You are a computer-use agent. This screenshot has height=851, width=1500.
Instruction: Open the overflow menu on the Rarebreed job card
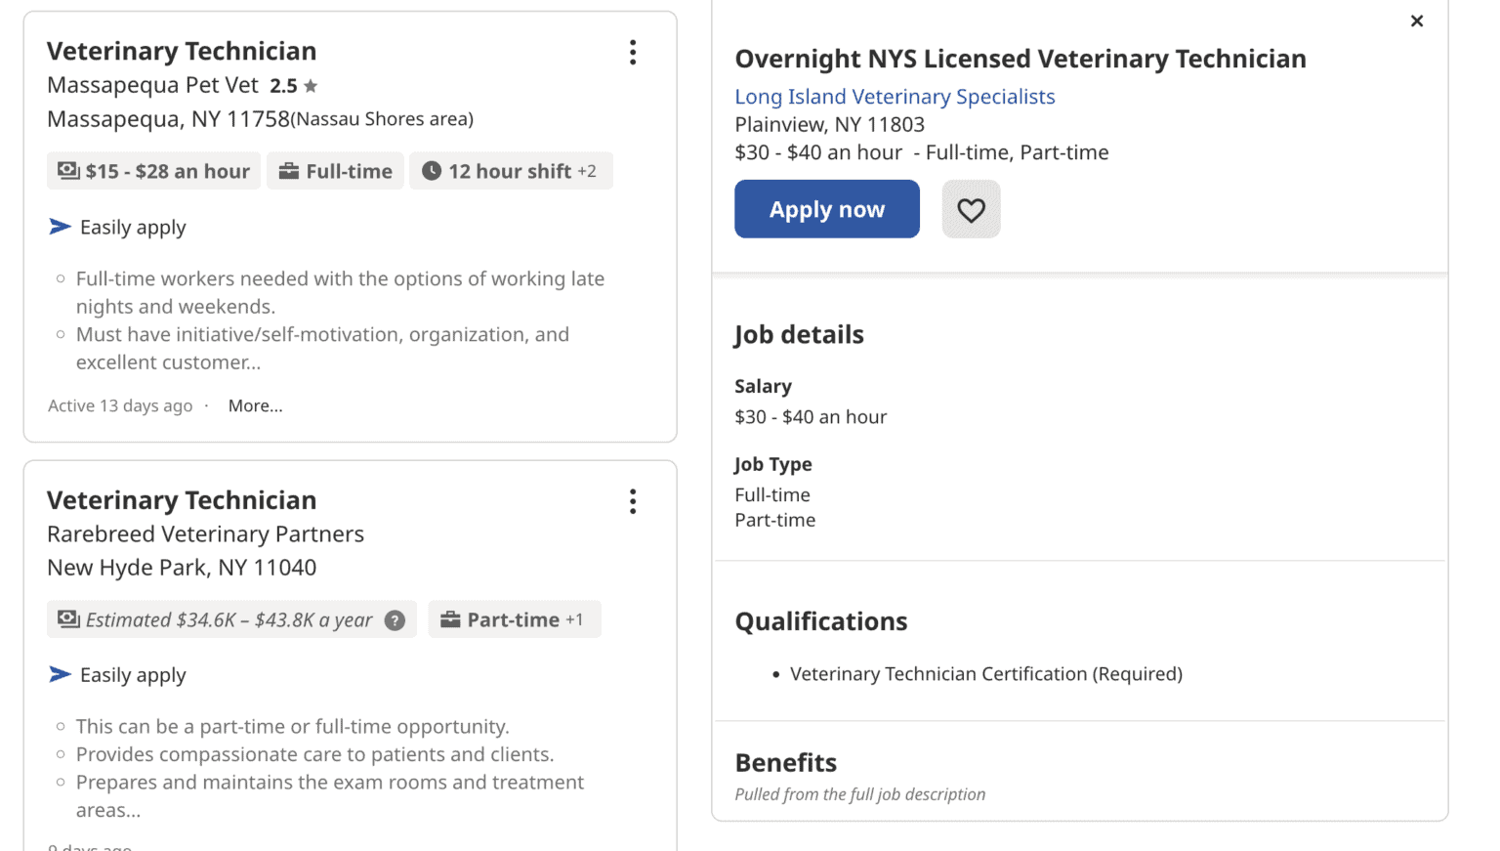(633, 501)
